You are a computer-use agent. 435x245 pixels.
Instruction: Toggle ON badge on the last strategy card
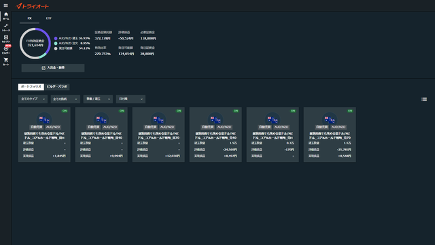[x=350, y=111]
